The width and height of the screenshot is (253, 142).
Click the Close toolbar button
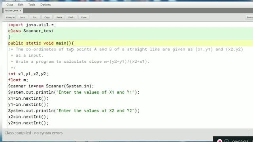pos(83,17)
